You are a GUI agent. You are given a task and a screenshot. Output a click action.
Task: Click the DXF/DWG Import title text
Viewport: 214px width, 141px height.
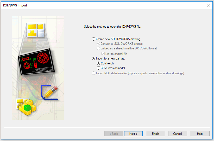tap(15, 5)
